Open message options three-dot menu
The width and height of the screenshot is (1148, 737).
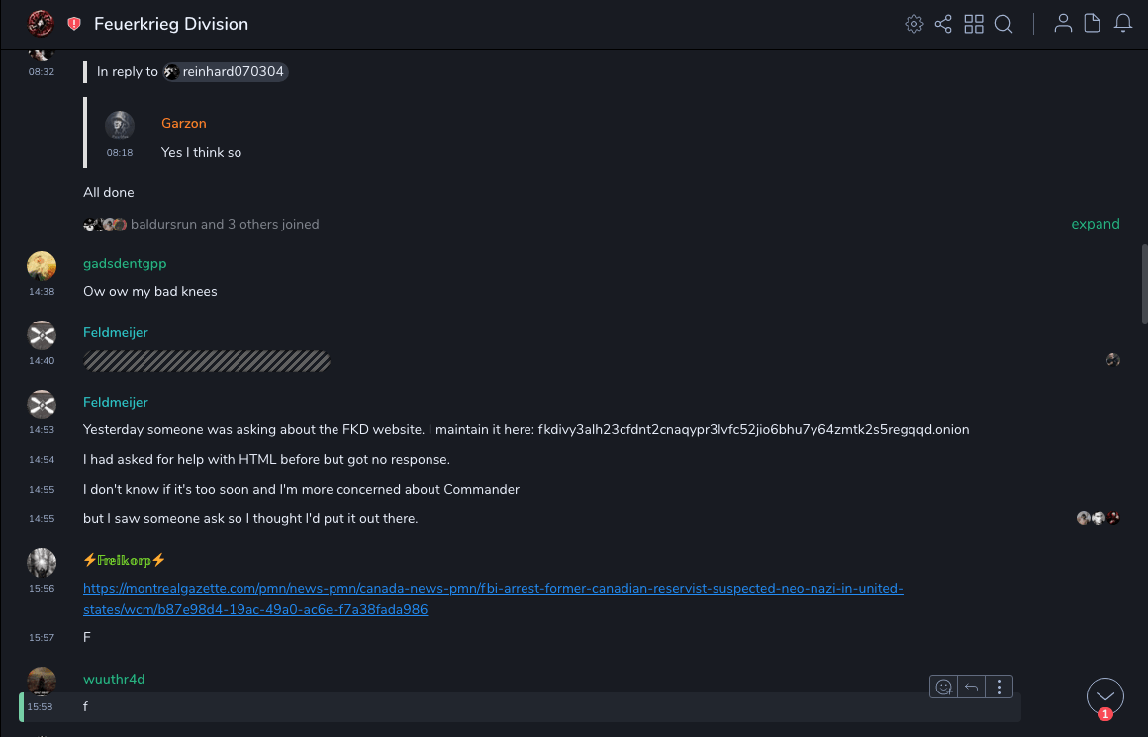tap(1000, 687)
